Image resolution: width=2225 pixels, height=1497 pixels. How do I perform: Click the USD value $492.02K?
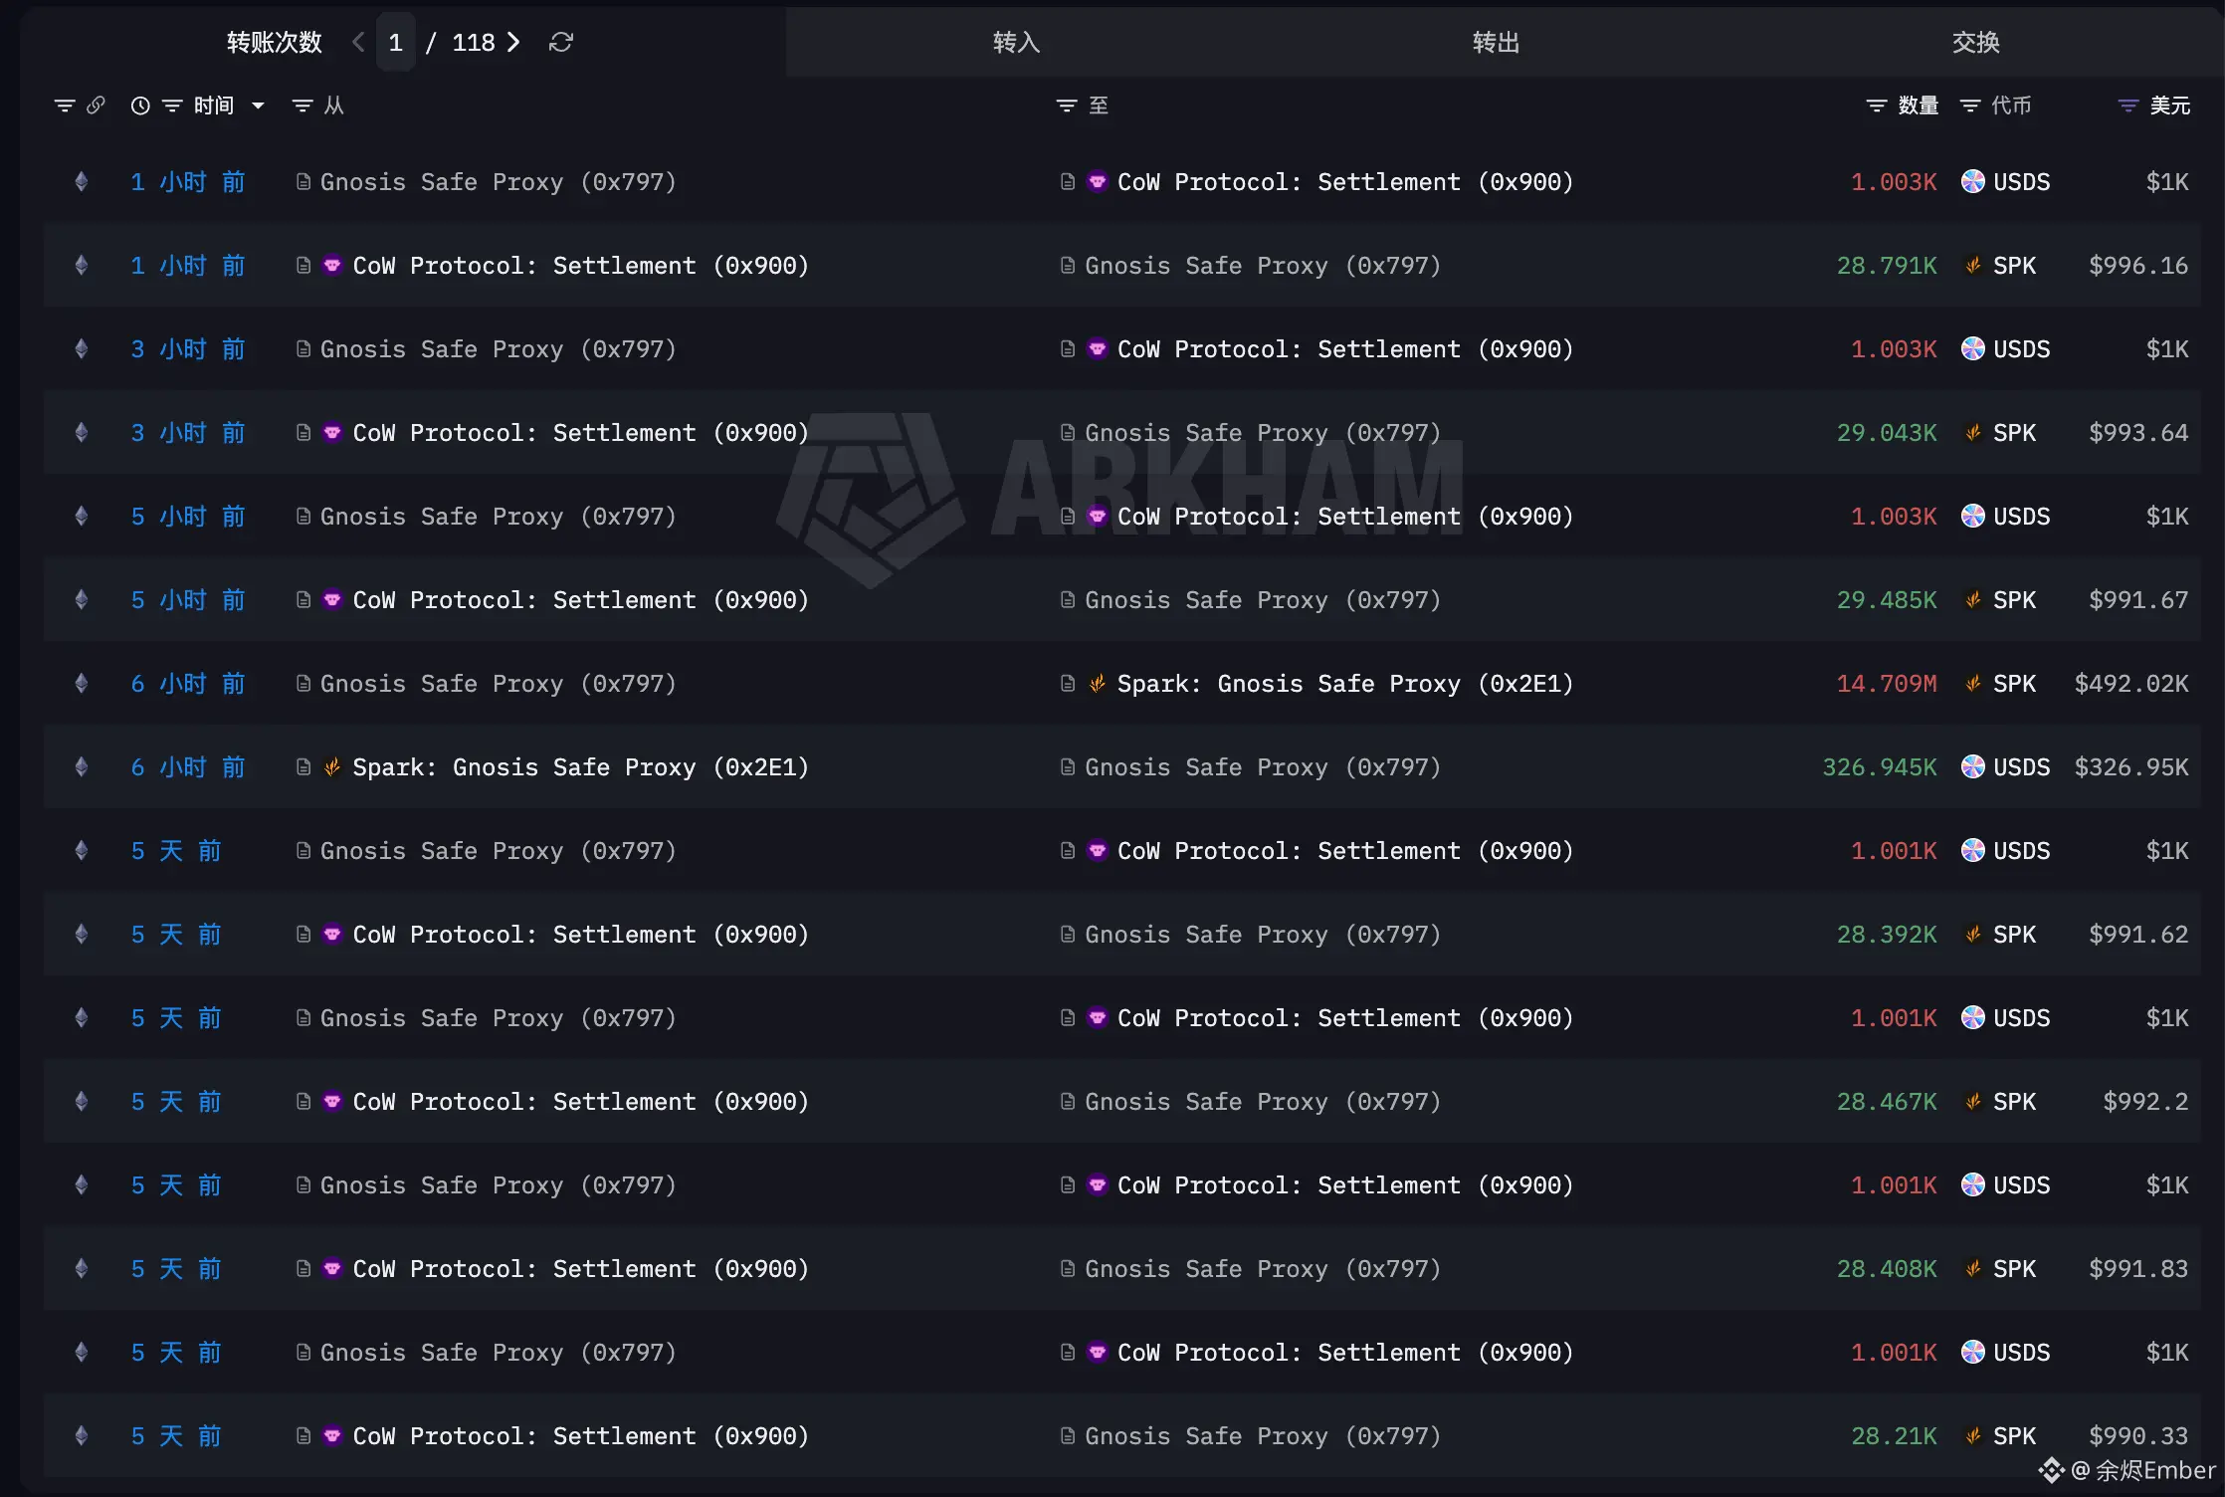2131,684
